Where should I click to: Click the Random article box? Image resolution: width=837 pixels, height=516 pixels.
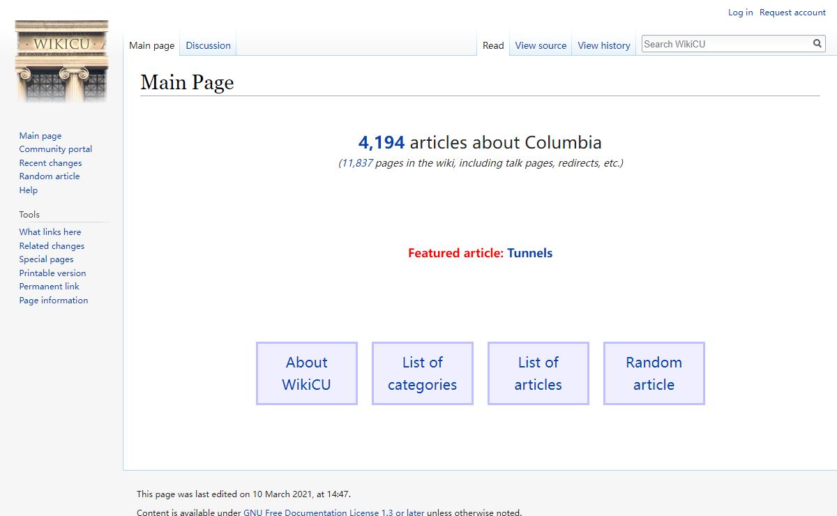654,373
